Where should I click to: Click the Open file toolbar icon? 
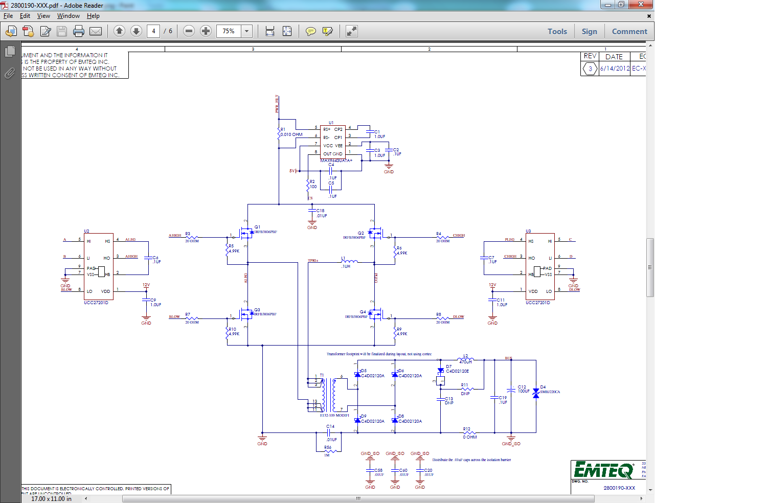[x=11, y=31]
